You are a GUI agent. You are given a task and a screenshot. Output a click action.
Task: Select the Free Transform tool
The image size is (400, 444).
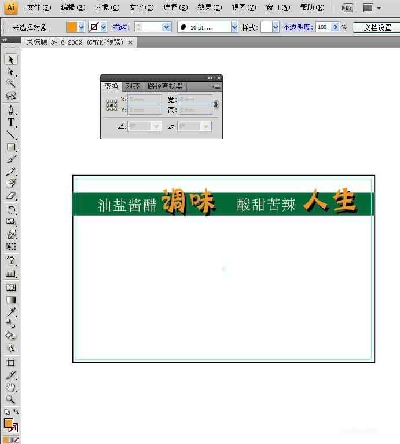tap(11, 246)
